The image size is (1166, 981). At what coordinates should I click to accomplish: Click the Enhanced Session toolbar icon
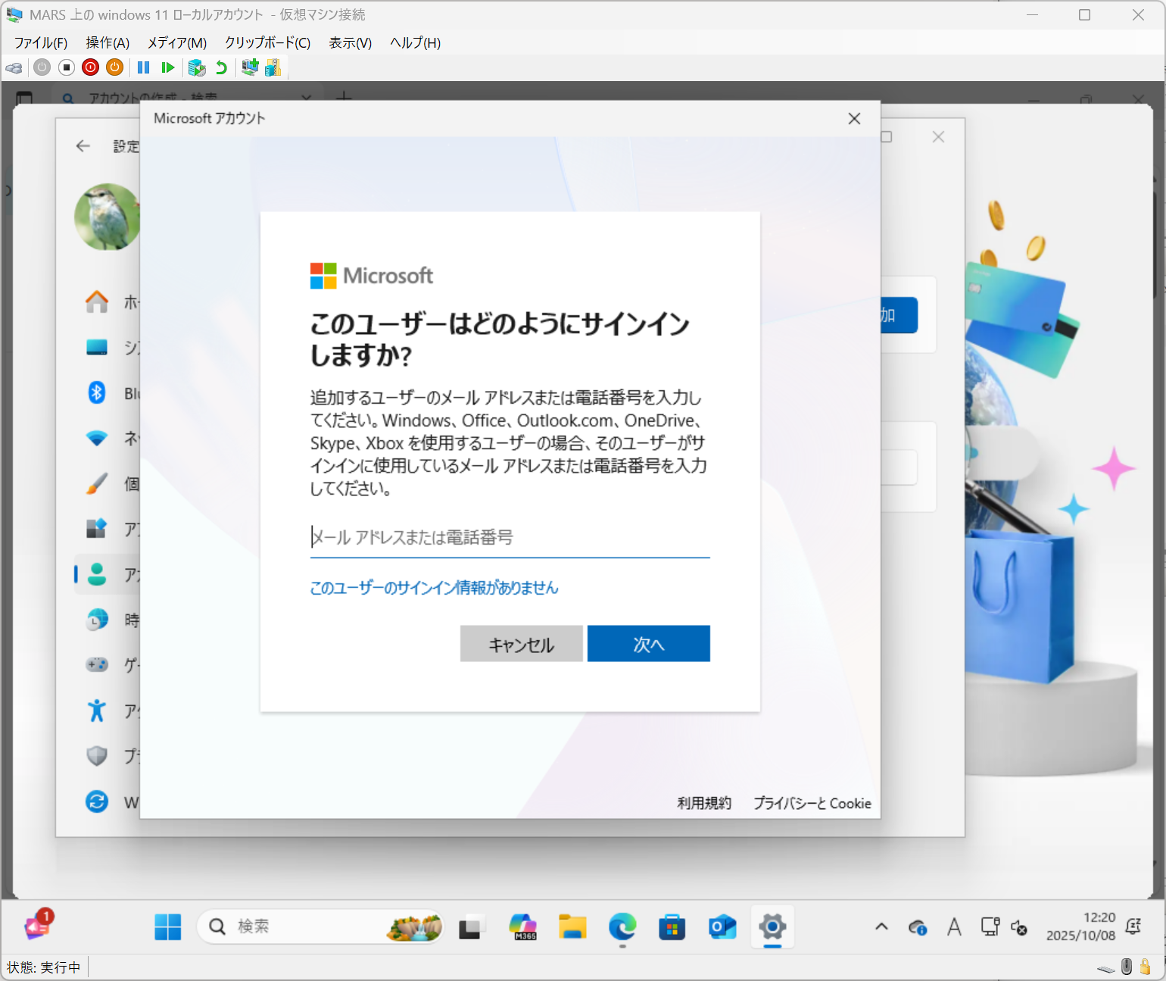(x=250, y=67)
